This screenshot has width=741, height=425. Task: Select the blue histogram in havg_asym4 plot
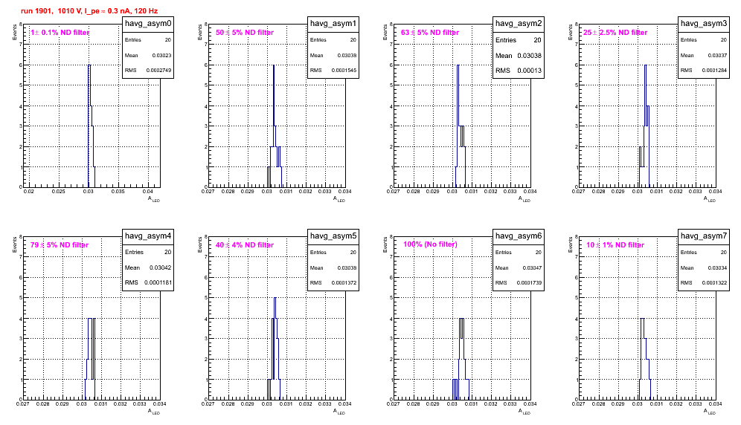coord(90,359)
